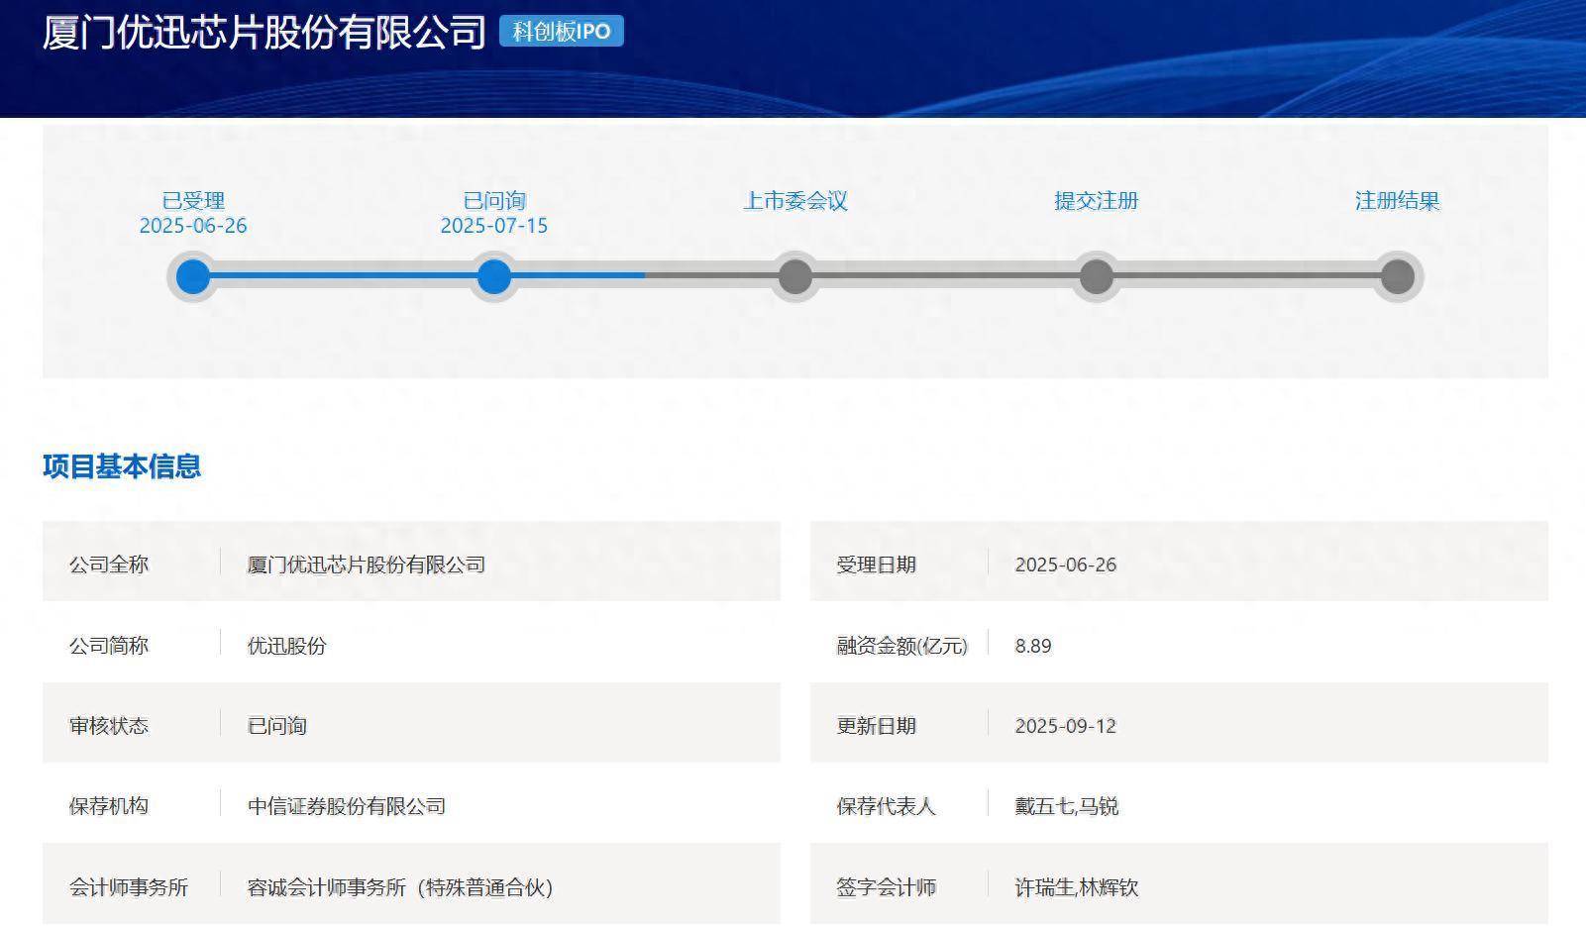Click the 已问询 timeline circle node

click(494, 276)
